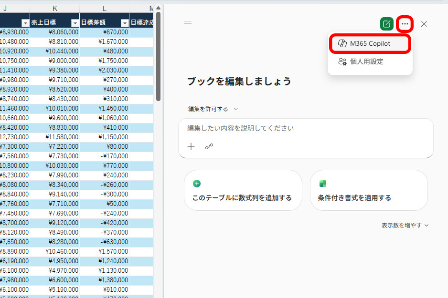The height and width of the screenshot is (298, 448).
Task: Select cell with ¥4,950,000
Action: click(x=55, y=261)
